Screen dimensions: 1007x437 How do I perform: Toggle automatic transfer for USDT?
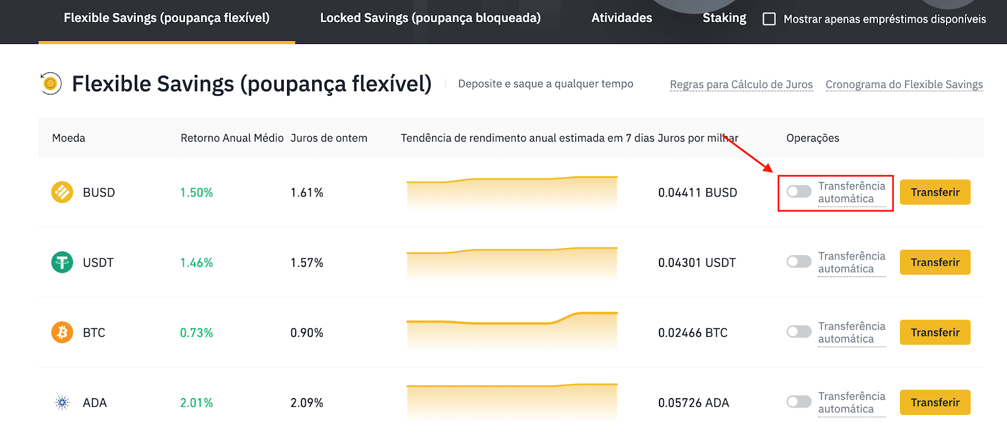point(799,261)
